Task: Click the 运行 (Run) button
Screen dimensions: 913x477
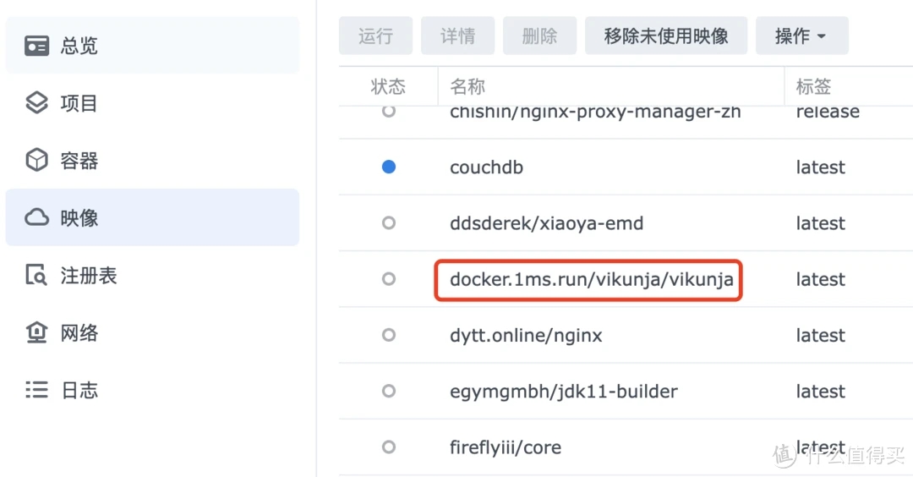Action: point(375,36)
